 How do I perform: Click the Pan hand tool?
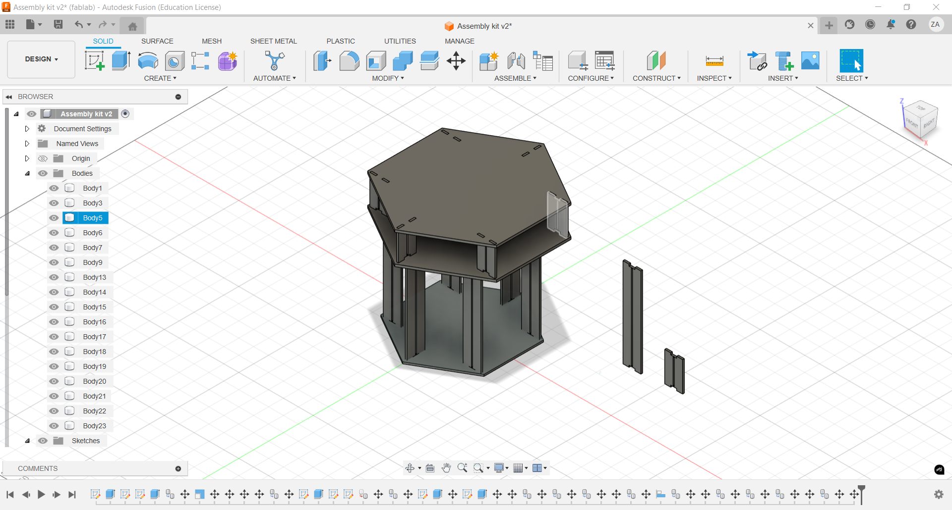click(x=446, y=468)
